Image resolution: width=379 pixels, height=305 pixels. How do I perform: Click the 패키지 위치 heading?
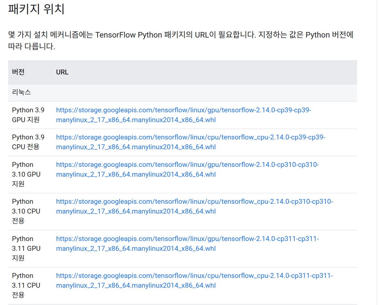click(x=36, y=9)
